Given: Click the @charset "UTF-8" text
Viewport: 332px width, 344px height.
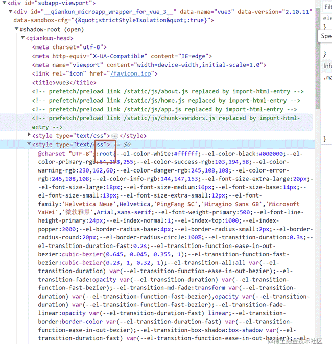Looking at the screenshot, I should click(x=65, y=154).
